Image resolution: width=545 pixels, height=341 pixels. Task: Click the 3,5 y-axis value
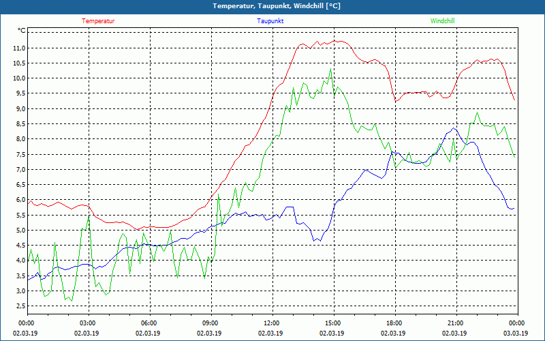20,276
